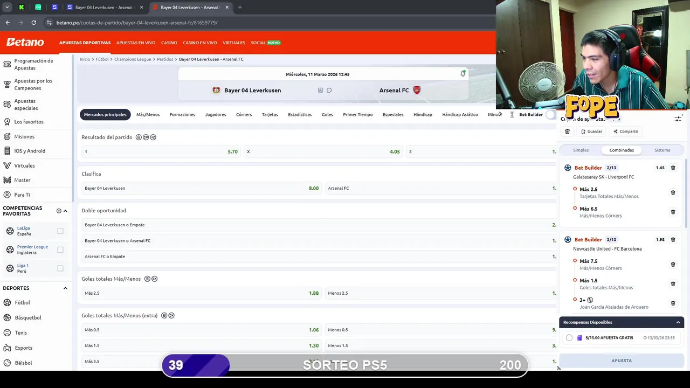This screenshot has height=388, width=690.
Task: Click the Apuesta place bet button
Action: [622, 361]
